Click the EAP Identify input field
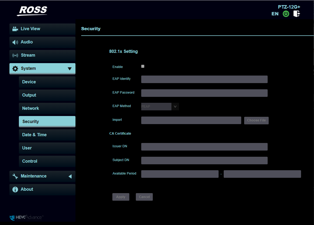The image size is (314, 225). 204,79
